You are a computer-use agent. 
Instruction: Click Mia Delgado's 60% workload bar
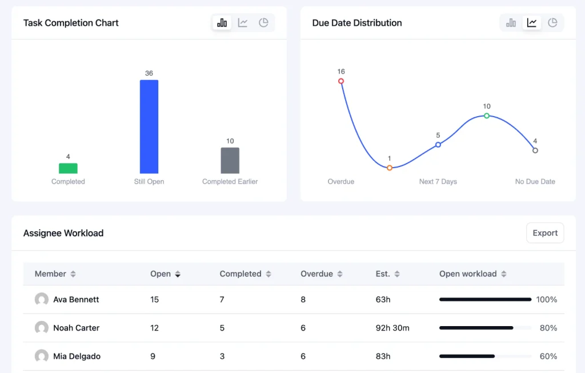pyautogui.click(x=485, y=356)
